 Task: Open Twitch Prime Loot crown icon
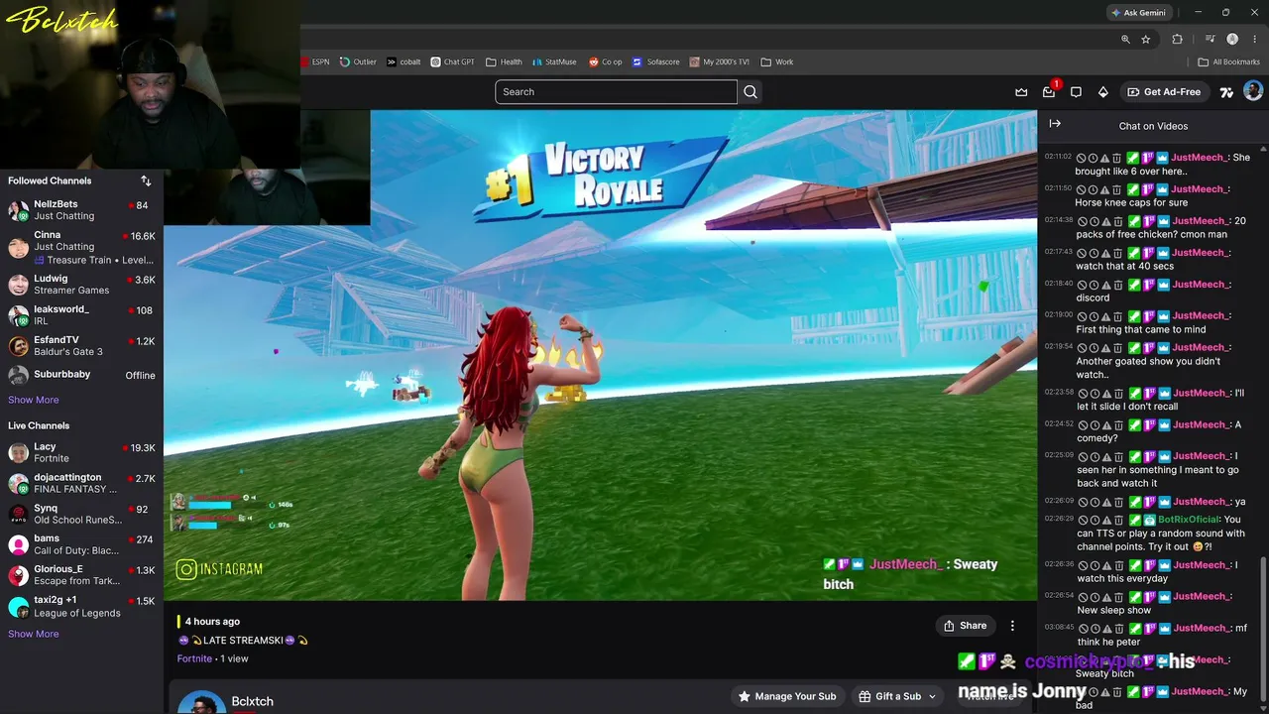click(x=1021, y=92)
